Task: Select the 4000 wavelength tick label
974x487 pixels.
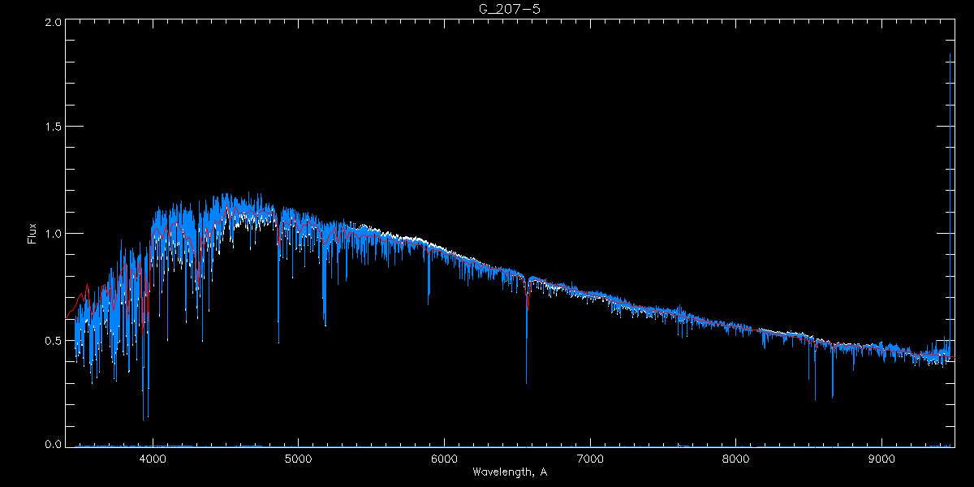Action: tap(153, 458)
